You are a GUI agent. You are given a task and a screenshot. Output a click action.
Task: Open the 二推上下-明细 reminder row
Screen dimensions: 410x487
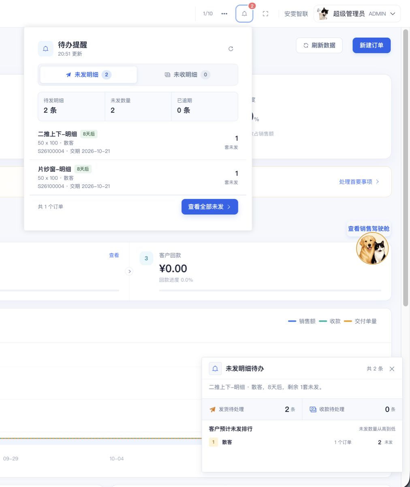coord(138,142)
